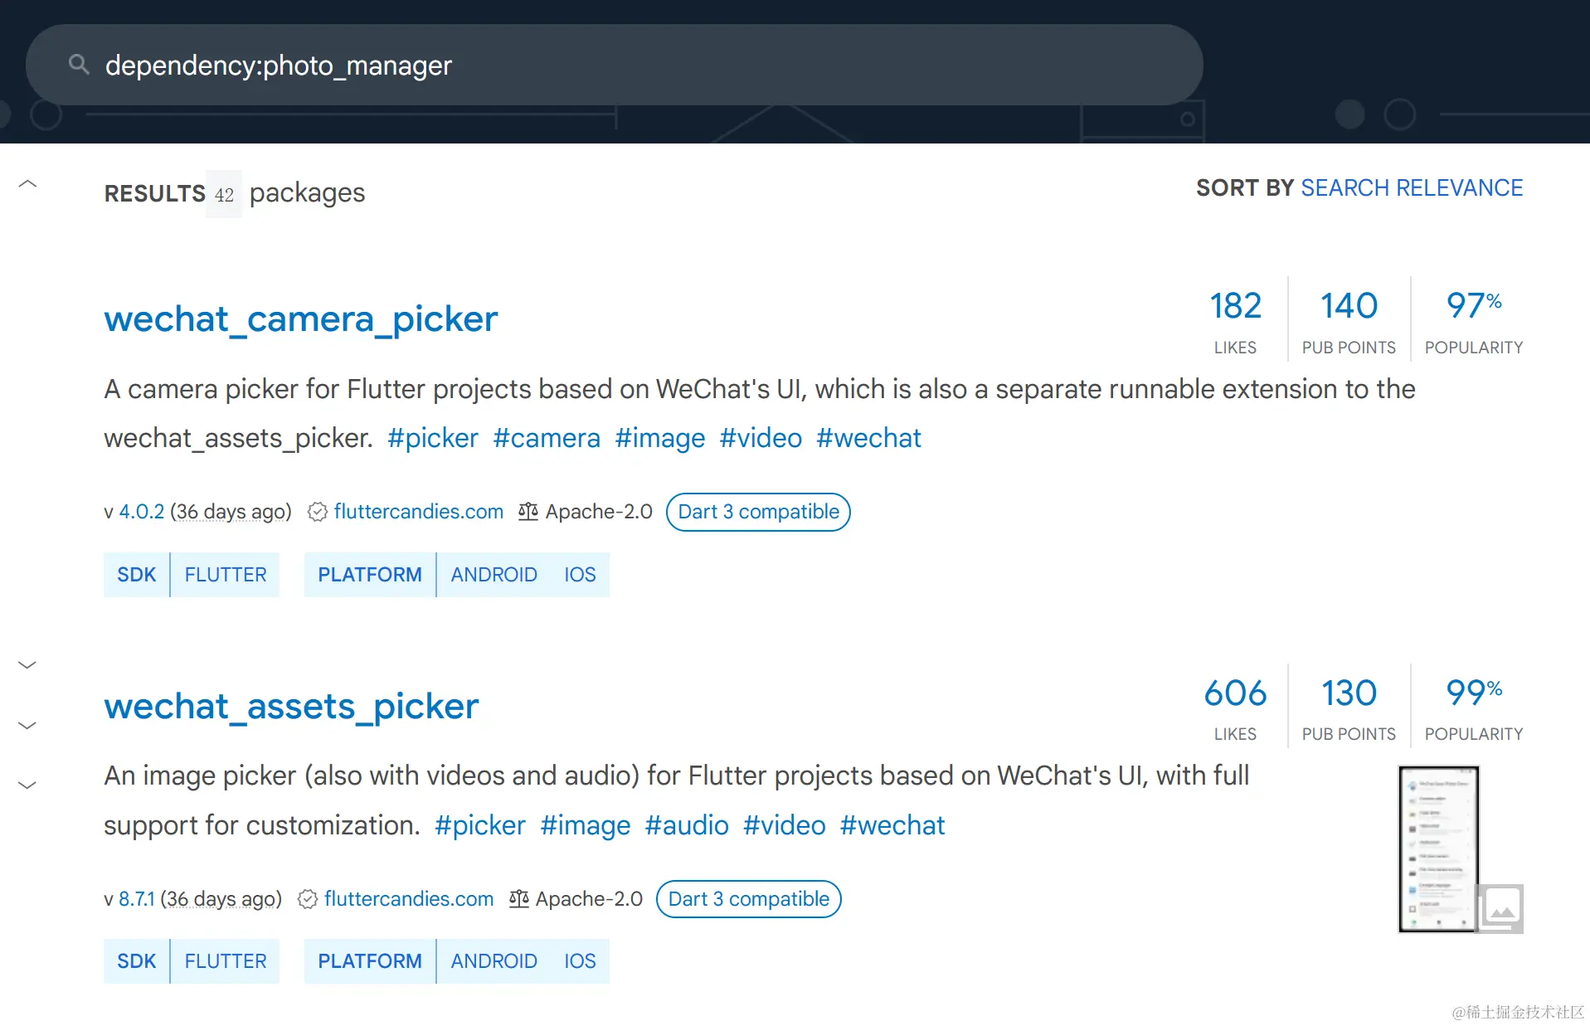
Task: Expand the third collapsed filter chevron
Action: [x=27, y=785]
